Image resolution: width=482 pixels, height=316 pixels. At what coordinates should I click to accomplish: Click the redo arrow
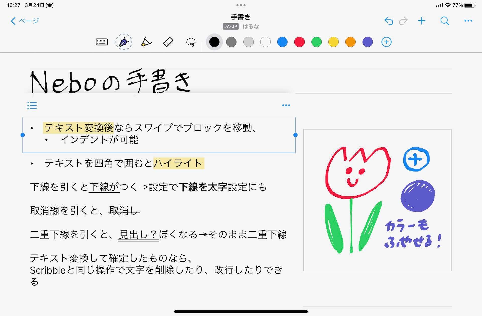click(x=403, y=21)
